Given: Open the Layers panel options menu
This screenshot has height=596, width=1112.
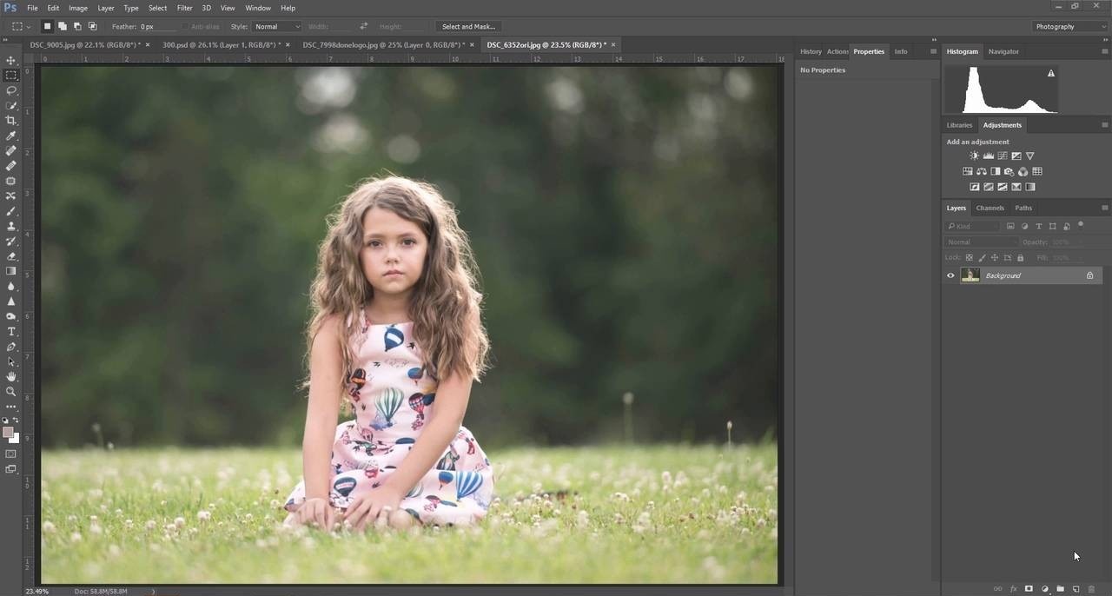Looking at the screenshot, I should pos(1105,208).
